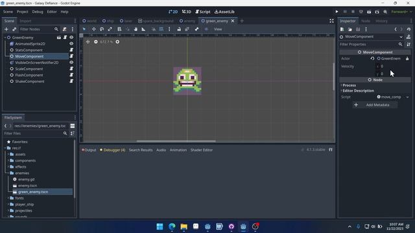Attach a script using the scene dock script icon
415x233 pixels.
click(x=65, y=29)
